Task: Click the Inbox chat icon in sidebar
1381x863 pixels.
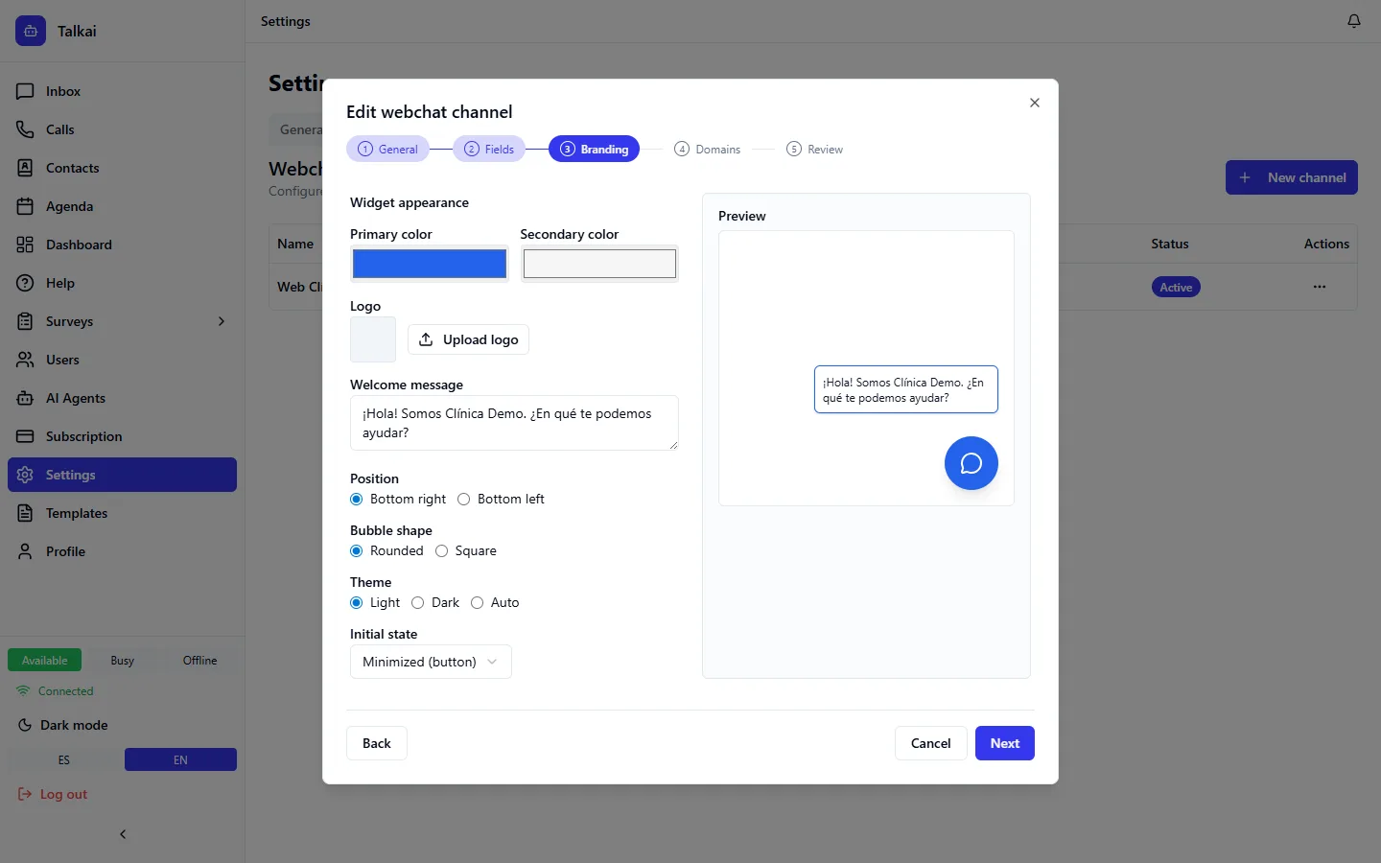Action: (25, 91)
